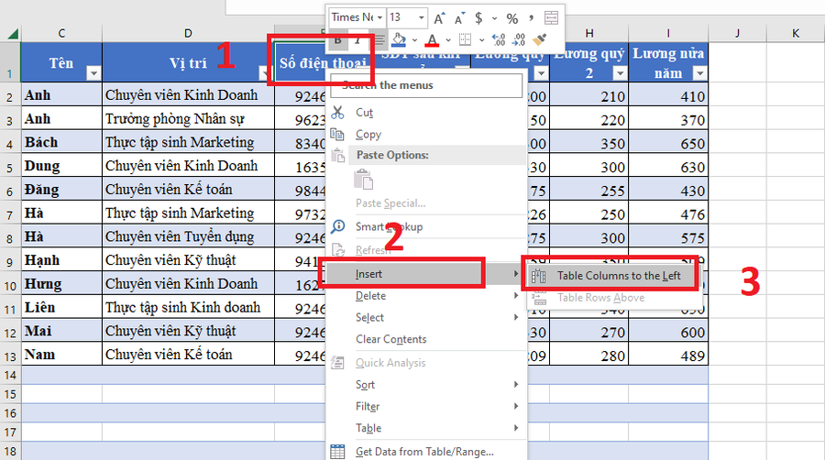The height and width of the screenshot is (460, 825).
Task: Open the Table submenu
Action: point(426,428)
